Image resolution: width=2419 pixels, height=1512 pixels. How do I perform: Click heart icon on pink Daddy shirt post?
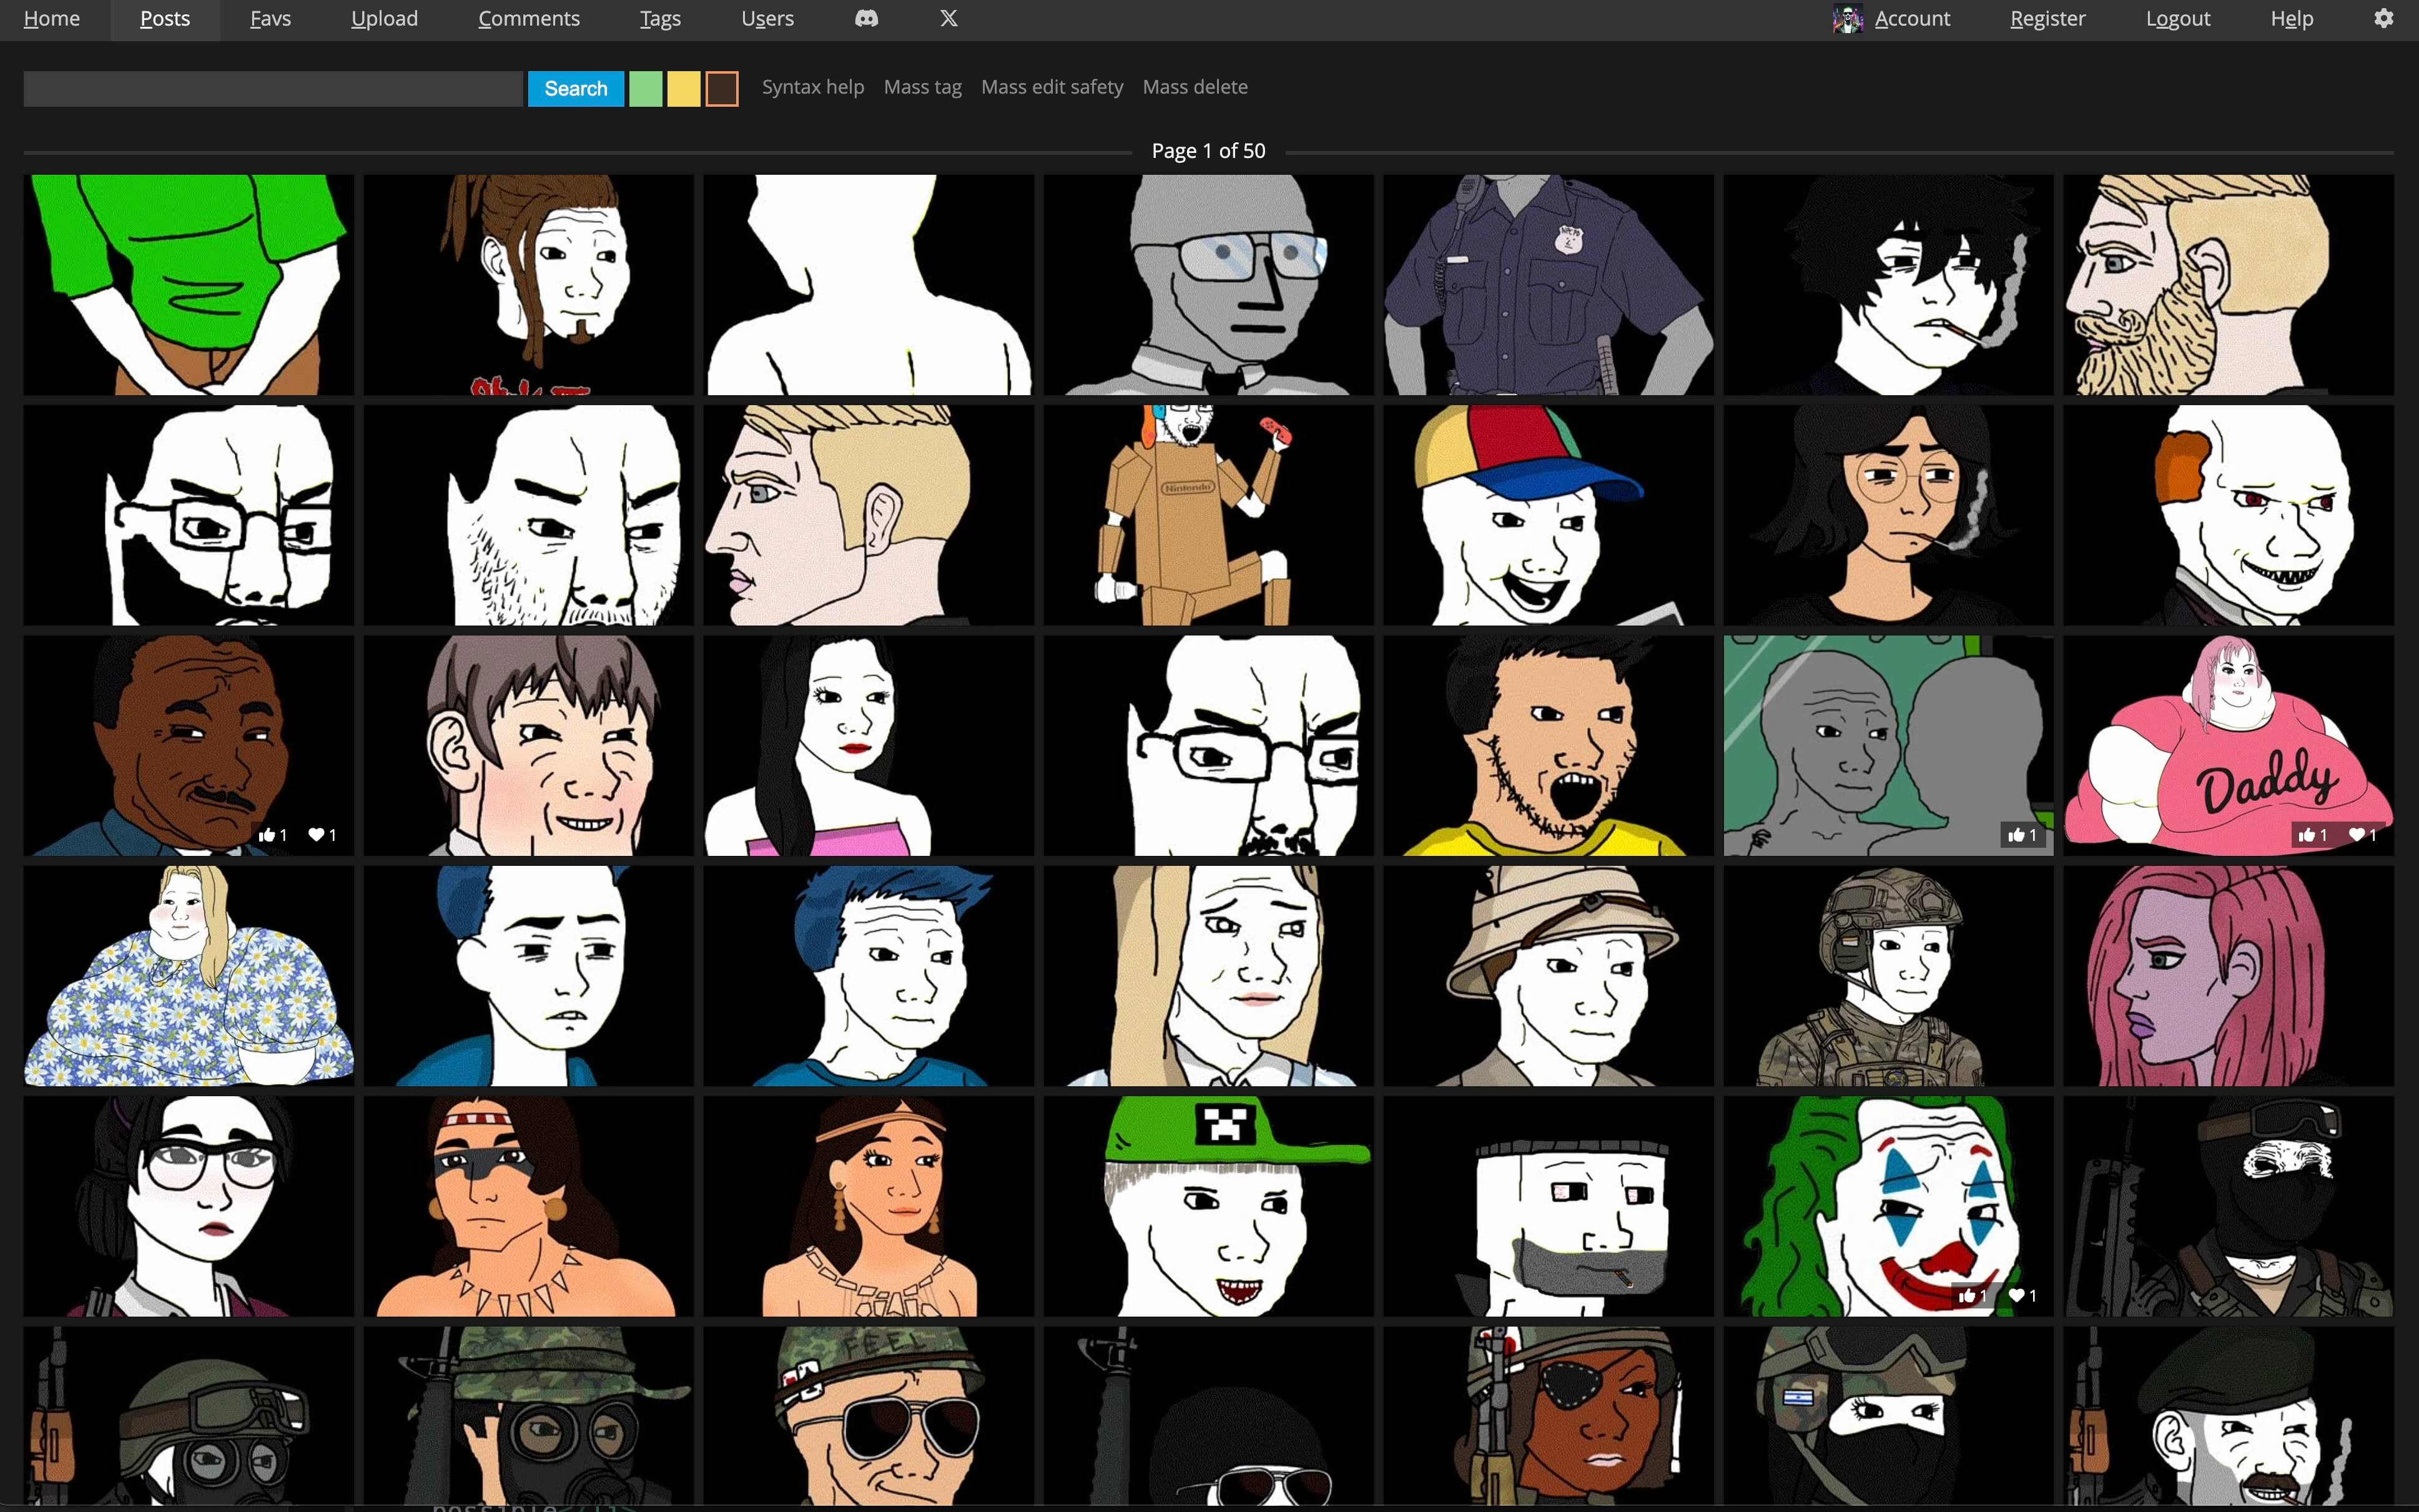click(2356, 835)
